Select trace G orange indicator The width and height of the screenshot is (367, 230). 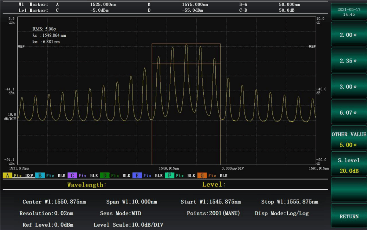point(201,176)
